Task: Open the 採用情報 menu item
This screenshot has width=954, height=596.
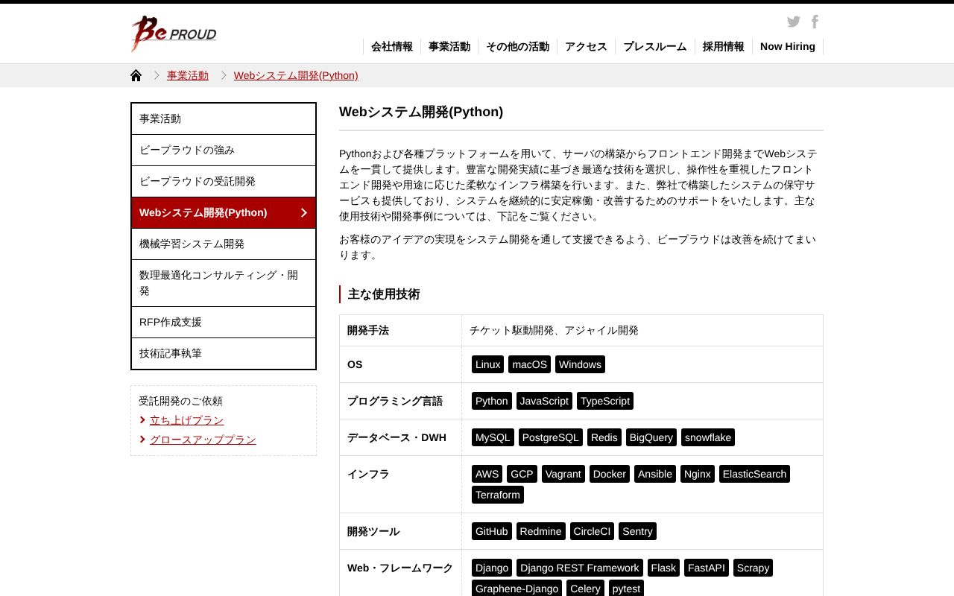Action: [x=724, y=46]
